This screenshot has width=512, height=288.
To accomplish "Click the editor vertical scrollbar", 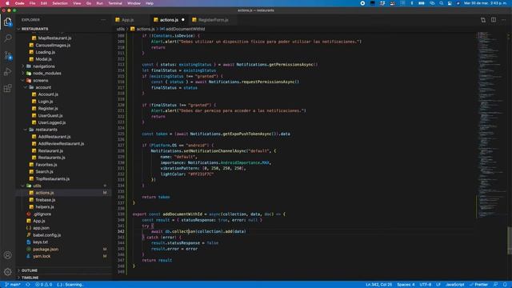I will click(510, 240).
